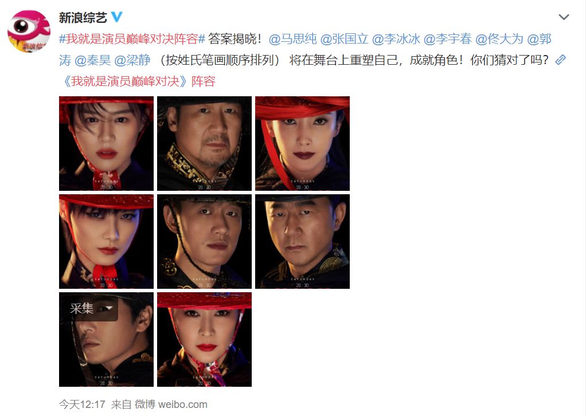Open @佟大为 mention link

[499, 38]
